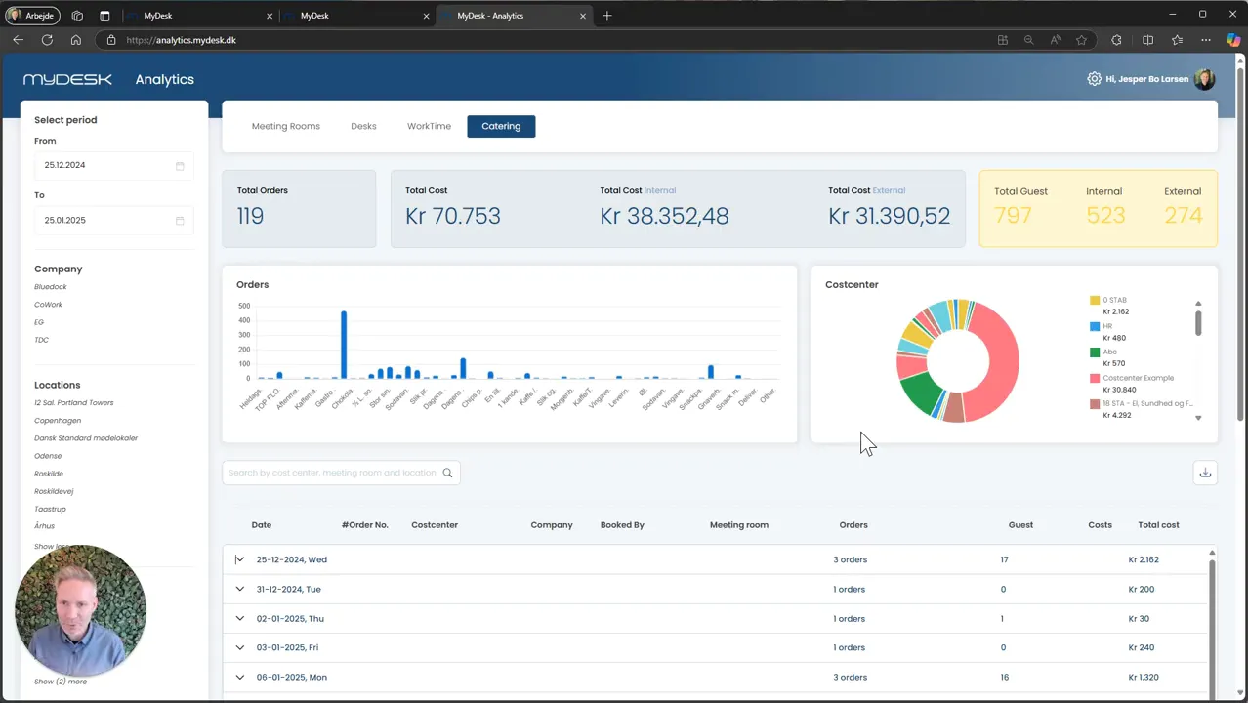Open the From date calendar icon
Image resolution: width=1248 pixels, height=703 pixels.
(180, 166)
